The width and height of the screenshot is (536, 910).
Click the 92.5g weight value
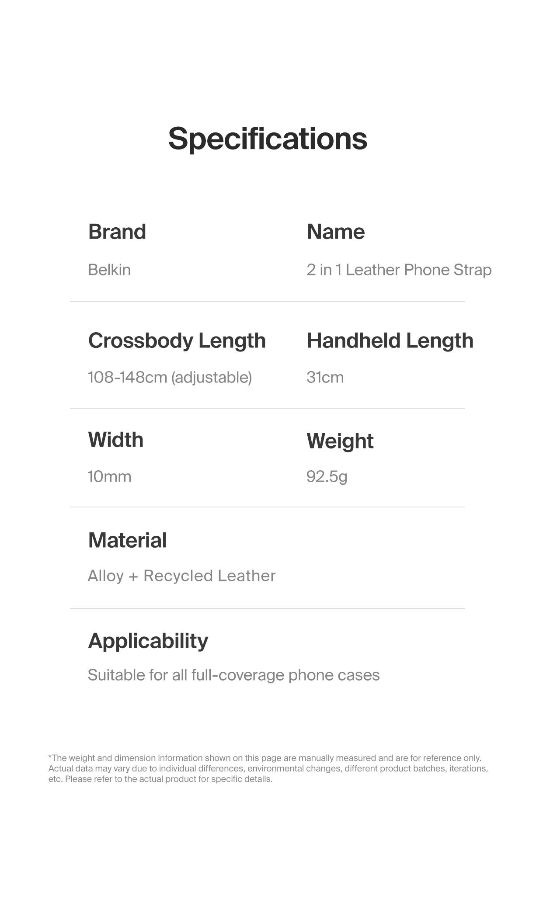click(x=327, y=476)
